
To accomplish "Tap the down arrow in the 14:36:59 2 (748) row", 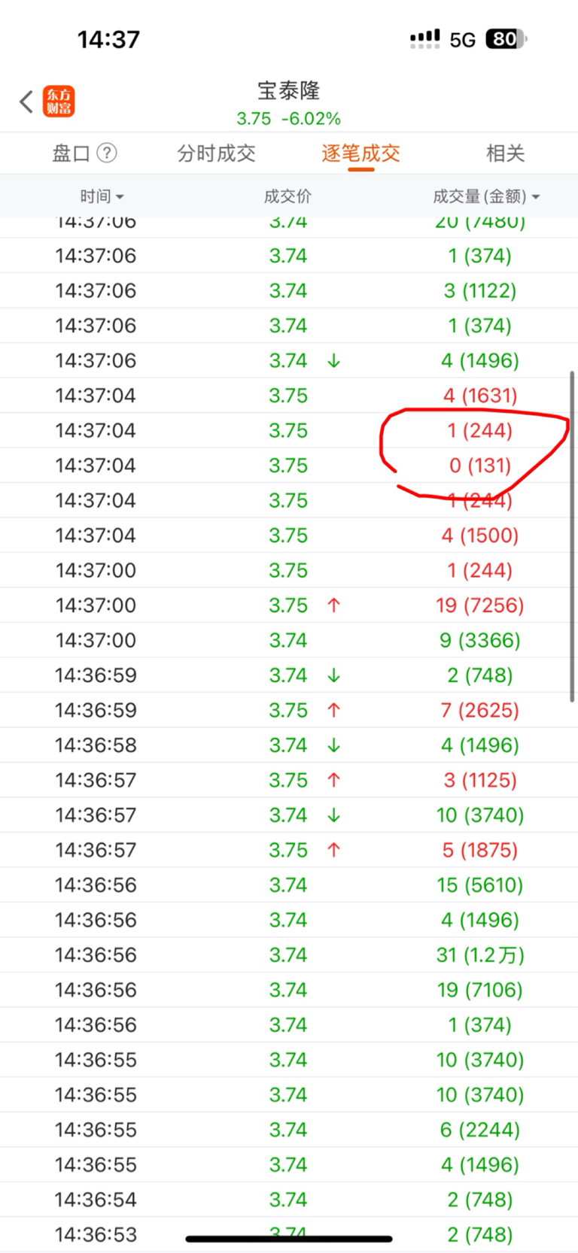I will tap(334, 675).
